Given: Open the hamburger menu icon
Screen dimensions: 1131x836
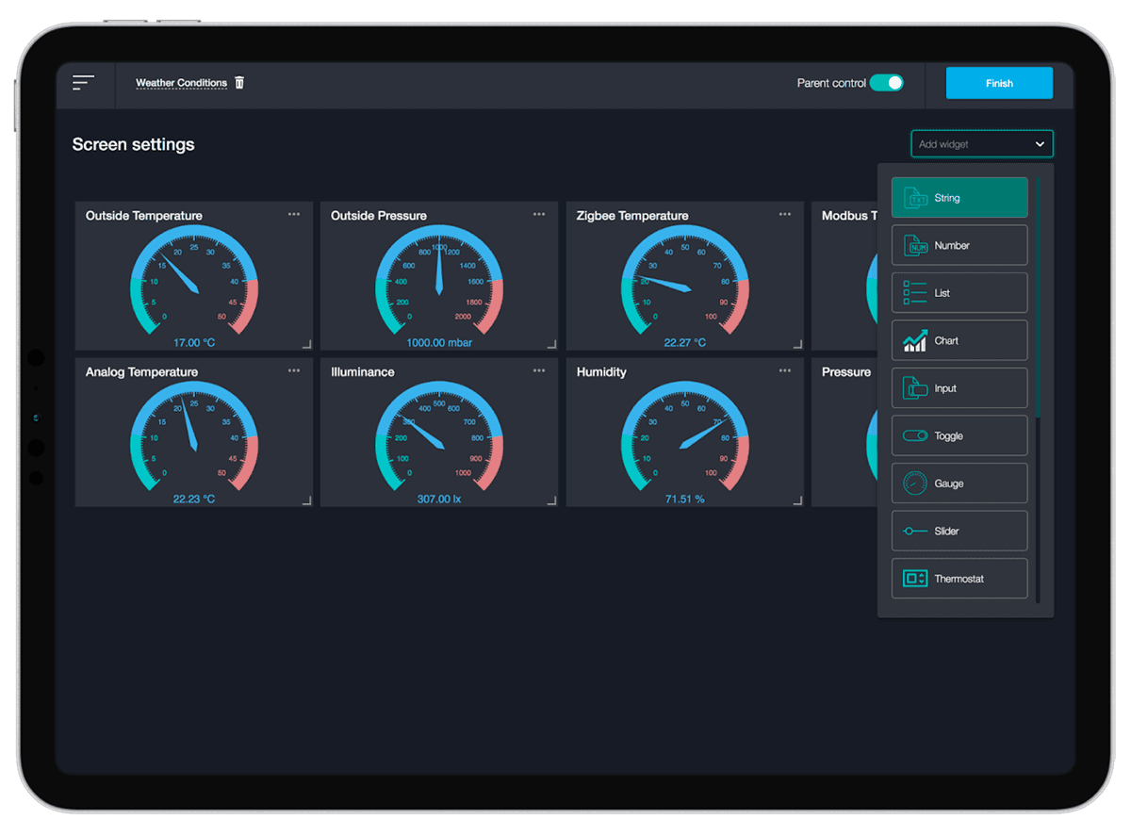Looking at the screenshot, I should pyautogui.click(x=83, y=83).
